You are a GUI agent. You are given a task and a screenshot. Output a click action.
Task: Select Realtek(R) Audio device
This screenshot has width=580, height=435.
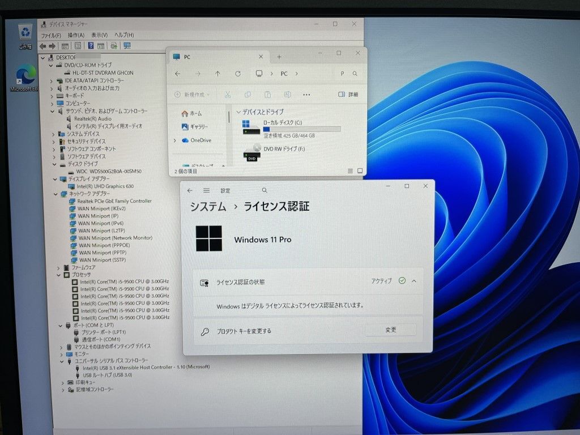coord(92,119)
